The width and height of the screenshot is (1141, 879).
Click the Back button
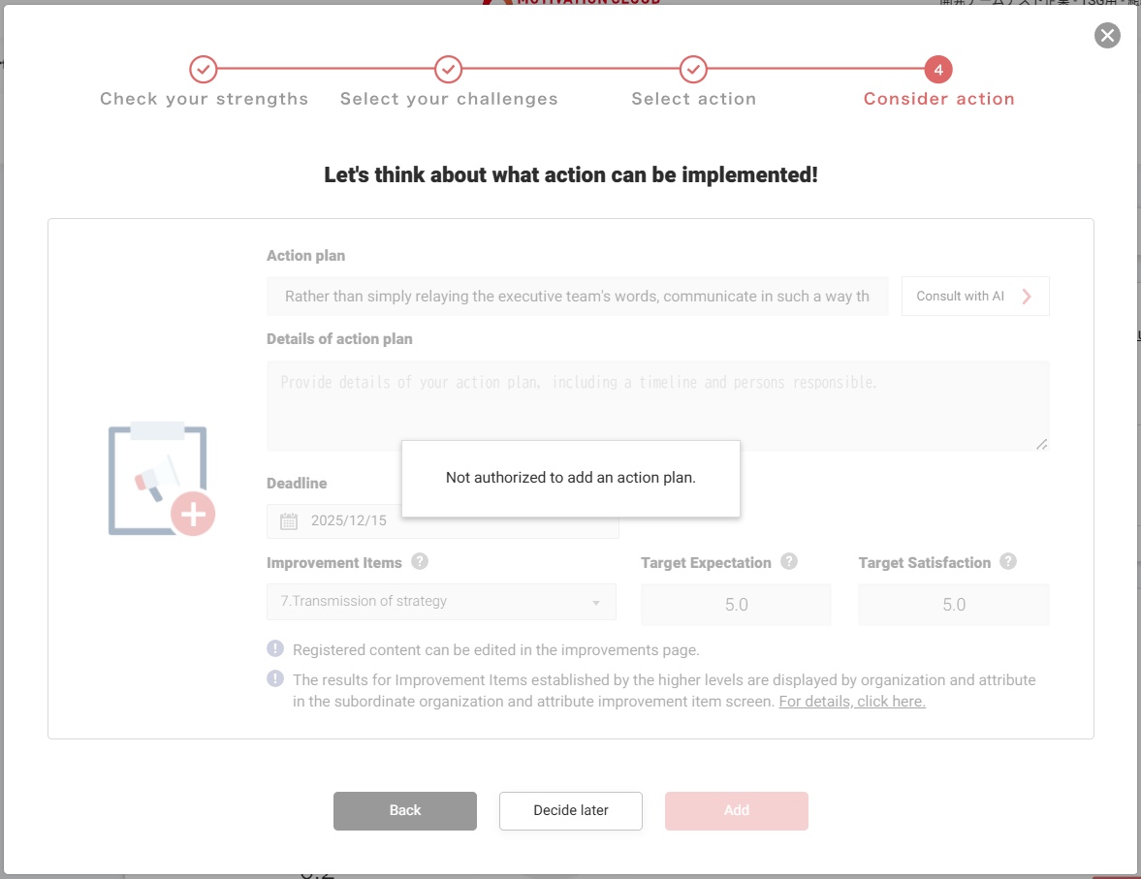pos(405,811)
